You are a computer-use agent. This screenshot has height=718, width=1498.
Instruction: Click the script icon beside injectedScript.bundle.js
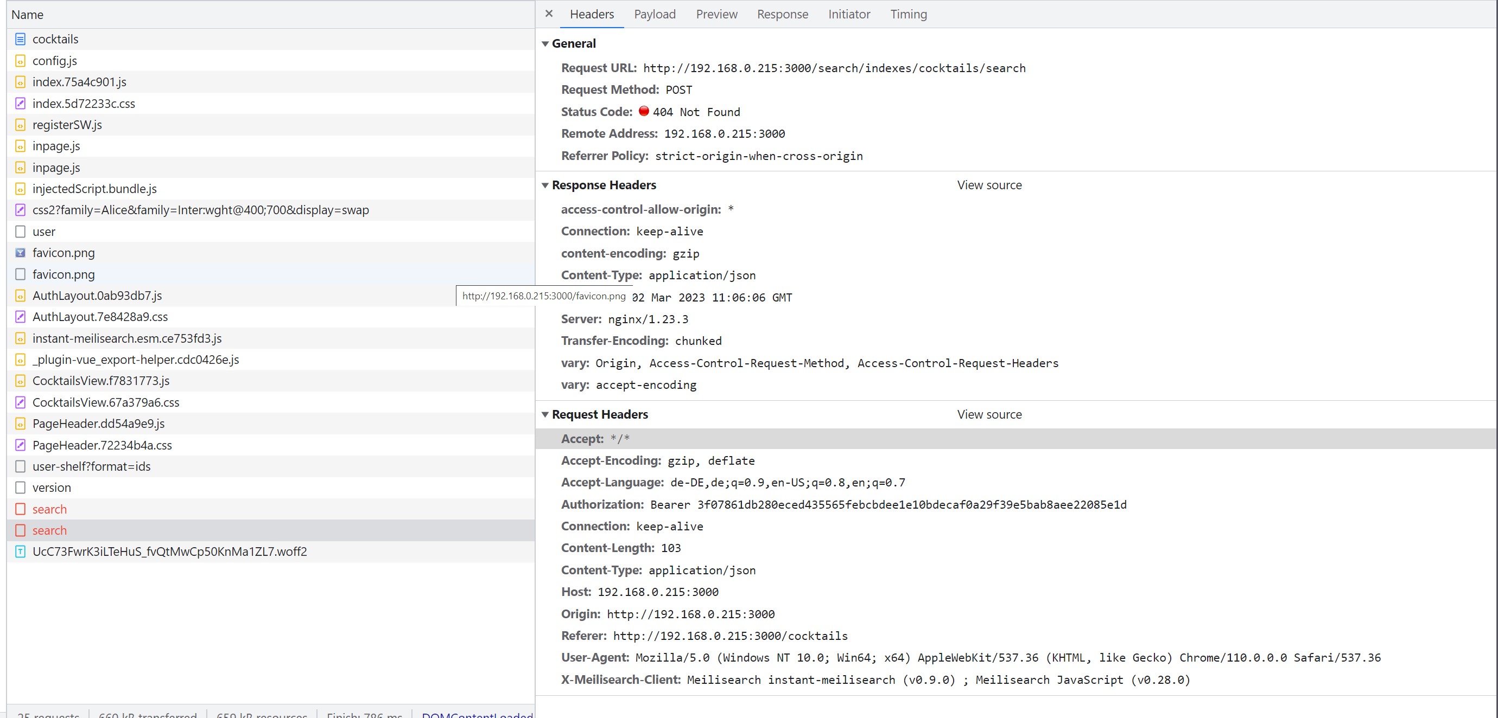point(21,188)
